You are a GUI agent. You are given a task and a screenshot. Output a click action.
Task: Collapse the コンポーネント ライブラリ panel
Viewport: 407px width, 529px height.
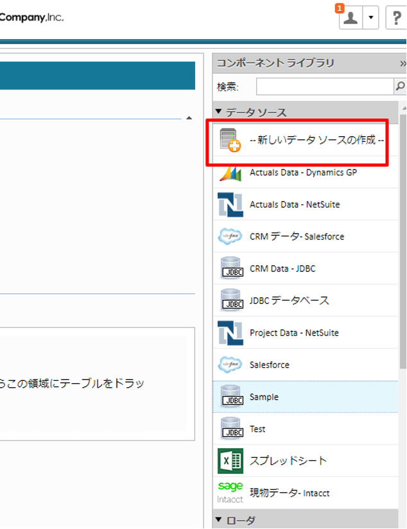403,64
